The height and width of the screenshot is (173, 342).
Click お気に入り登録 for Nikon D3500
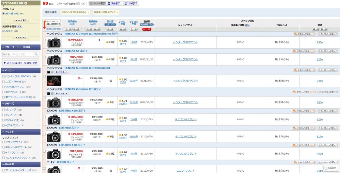(304, 162)
